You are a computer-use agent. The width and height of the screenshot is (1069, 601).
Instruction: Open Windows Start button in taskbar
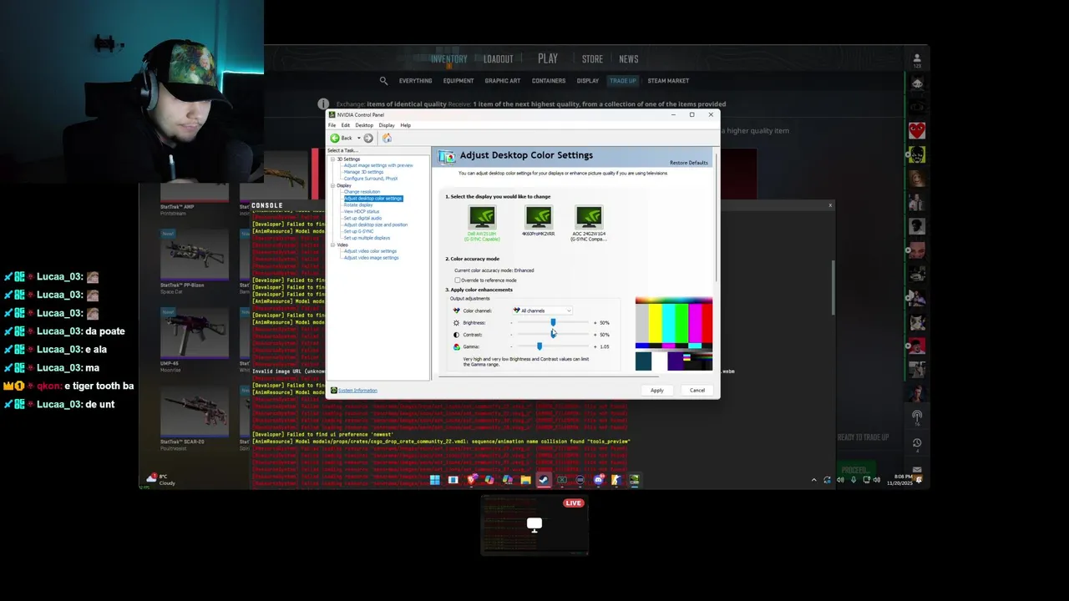tap(435, 480)
